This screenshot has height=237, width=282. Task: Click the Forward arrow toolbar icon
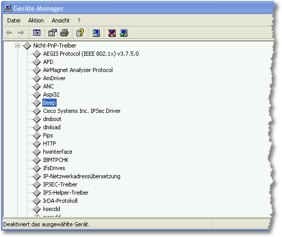click(x=21, y=33)
